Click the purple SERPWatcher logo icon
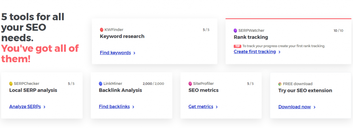353x128 pixels. pyautogui.click(x=235, y=30)
